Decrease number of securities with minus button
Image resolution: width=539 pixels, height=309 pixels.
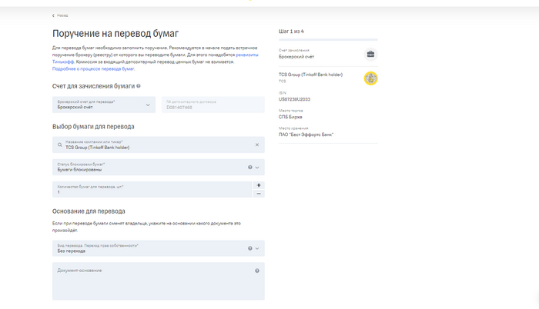(x=258, y=194)
